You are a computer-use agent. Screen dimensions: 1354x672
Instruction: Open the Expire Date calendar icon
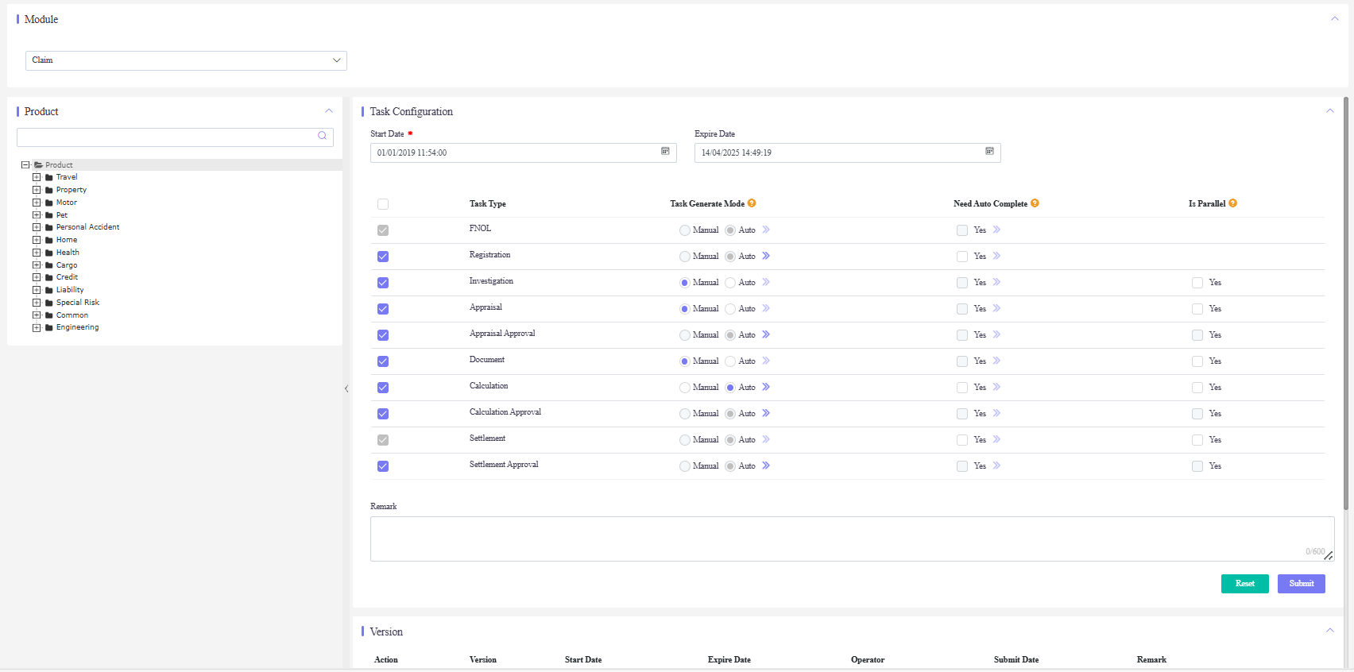click(x=989, y=151)
